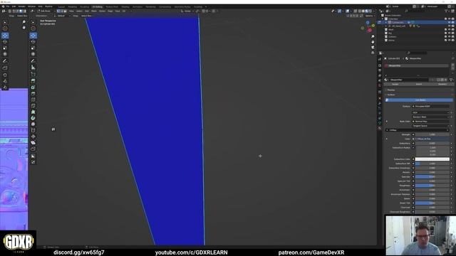
Task: Select the Loop Cut tool
Action: (33, 100)
